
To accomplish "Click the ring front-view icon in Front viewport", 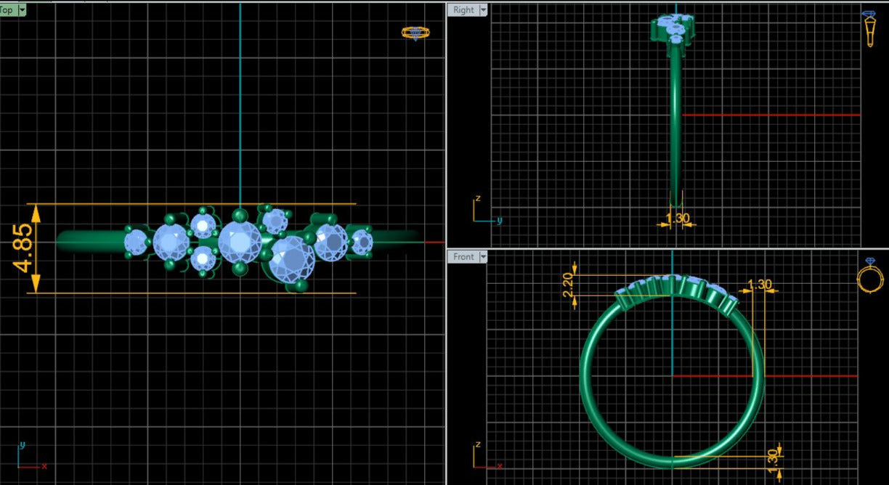I will (x=869, y=275).
